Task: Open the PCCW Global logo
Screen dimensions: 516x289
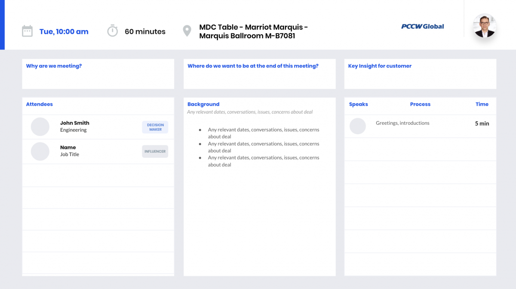Action: point(422,26)
